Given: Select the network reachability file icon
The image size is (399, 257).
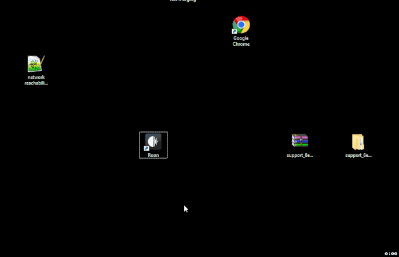Looking at the screenshot, I should tap(36, 64).
